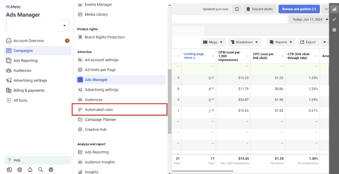Image resolution: width=339 pixels, height=174 pixels.
Task: Expand the Breakdown dropdown
Action: (244, 42)
